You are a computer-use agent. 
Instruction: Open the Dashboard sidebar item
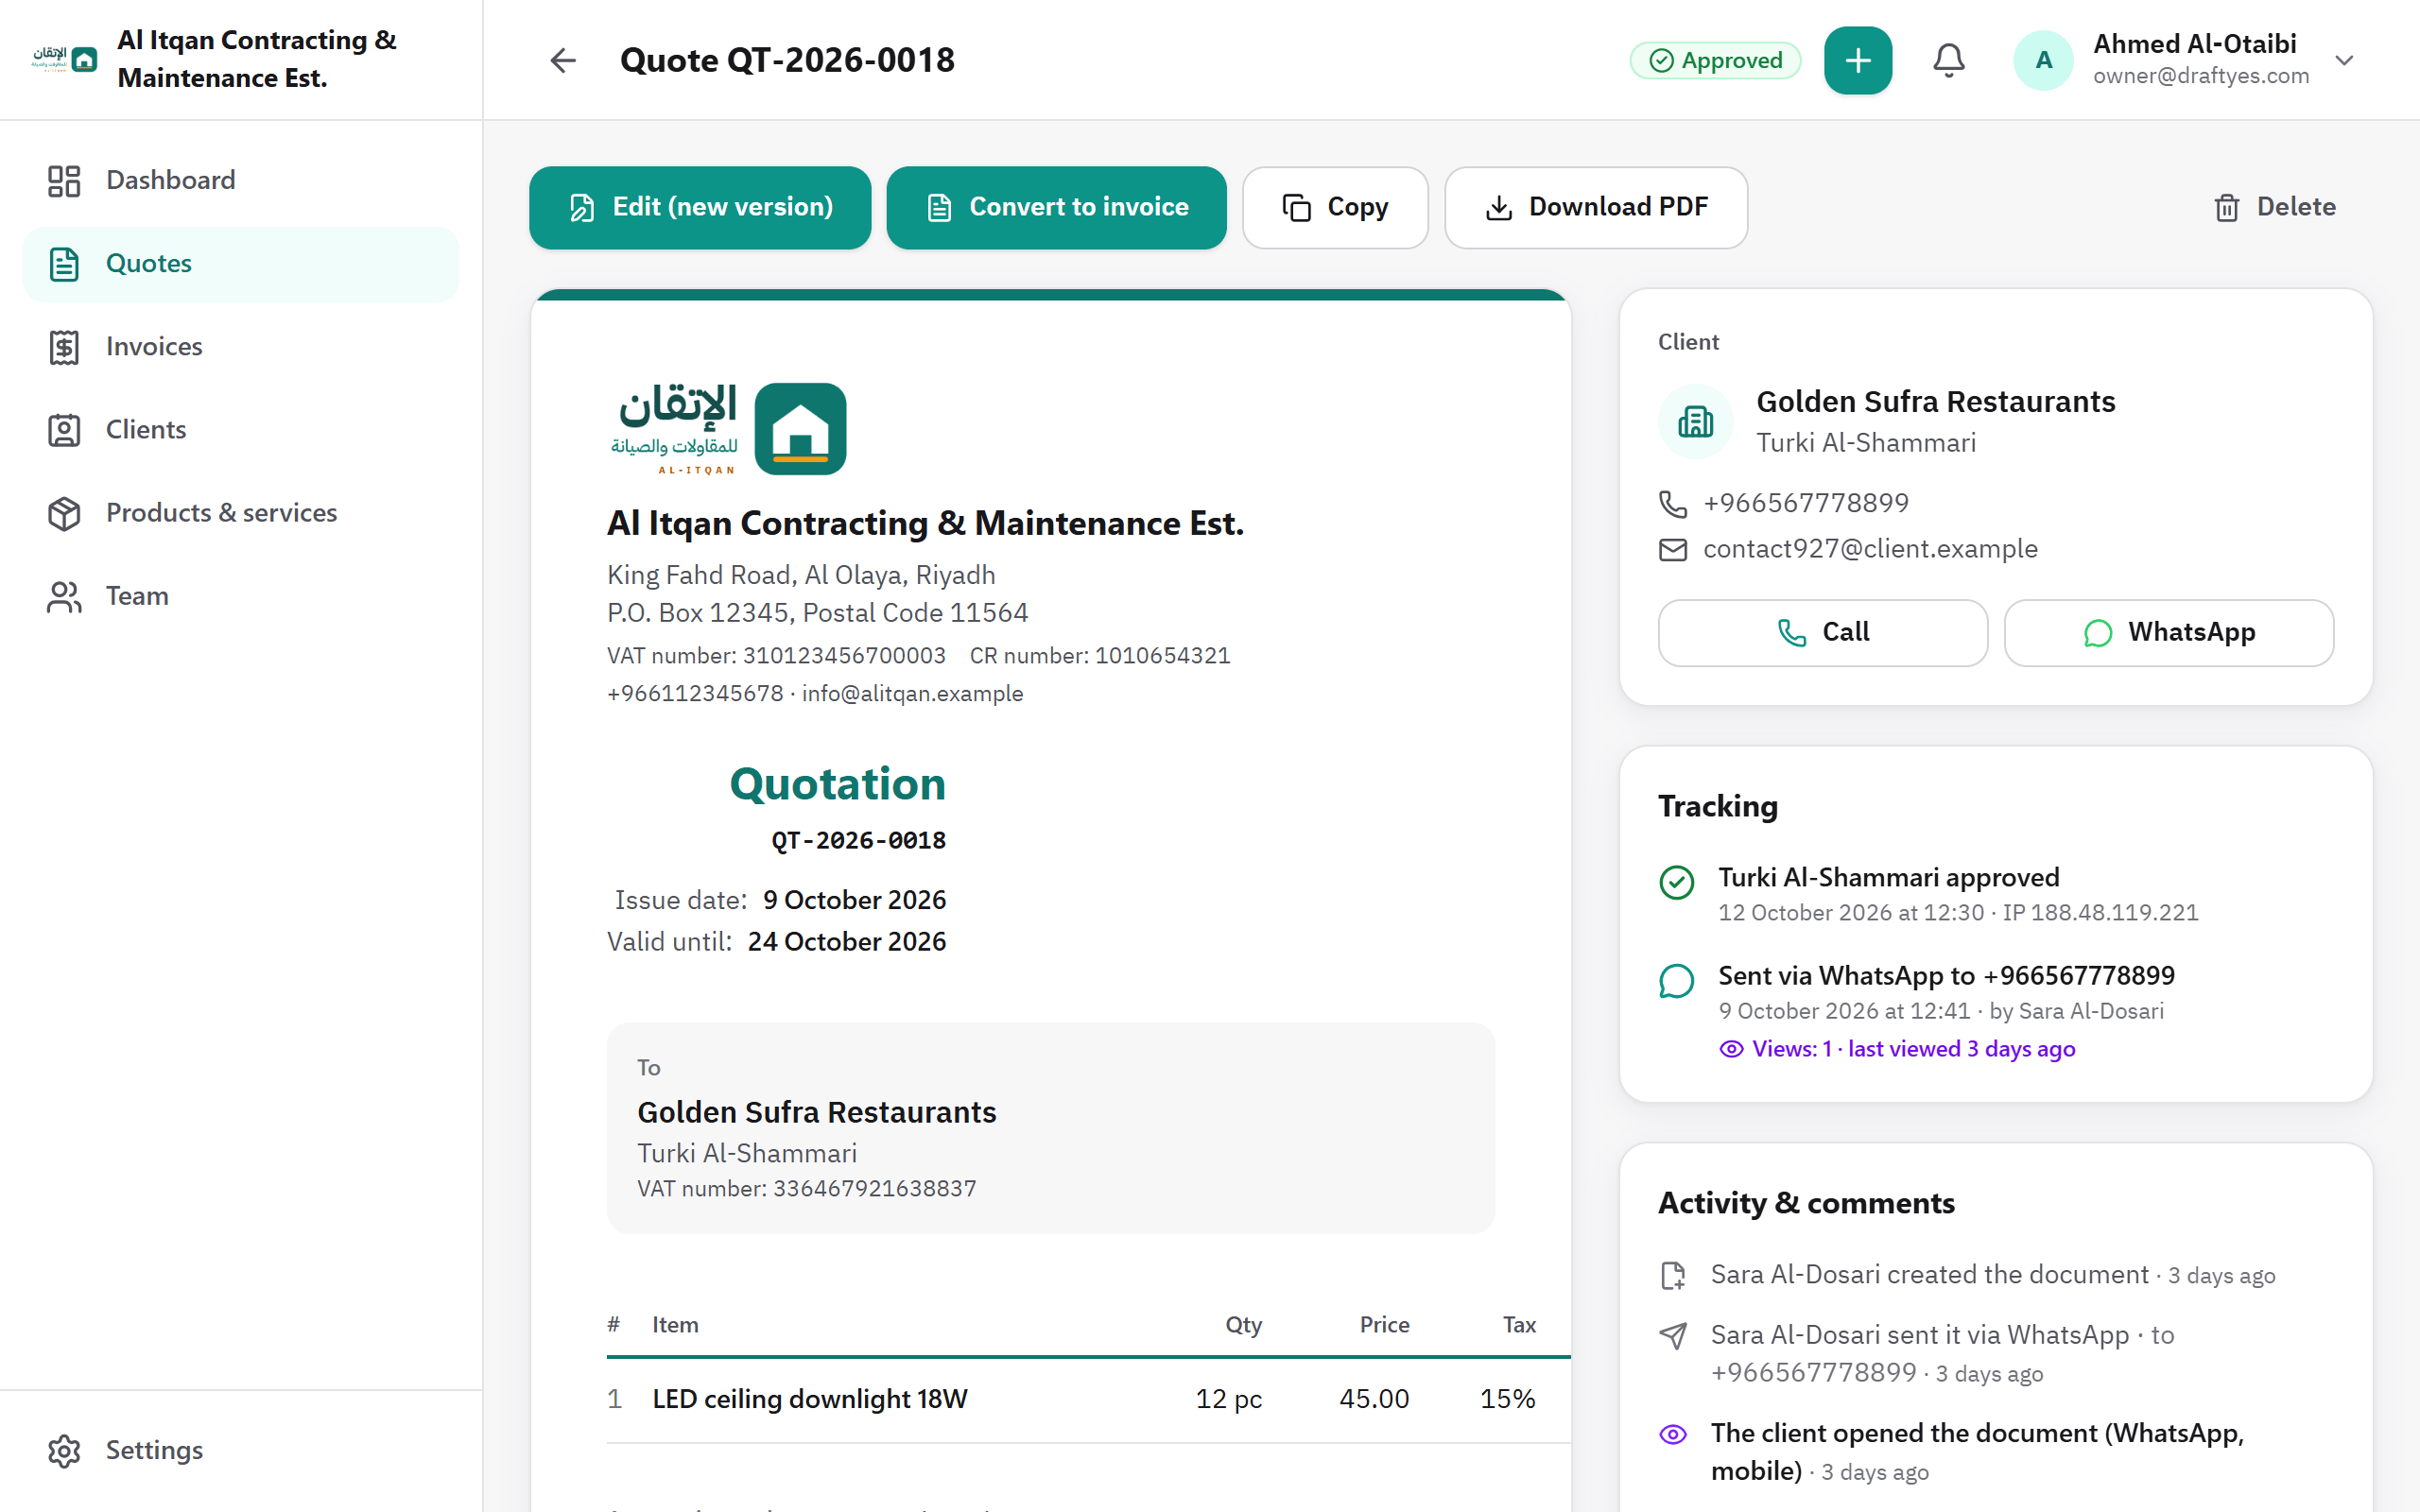(x=241, y=180)
